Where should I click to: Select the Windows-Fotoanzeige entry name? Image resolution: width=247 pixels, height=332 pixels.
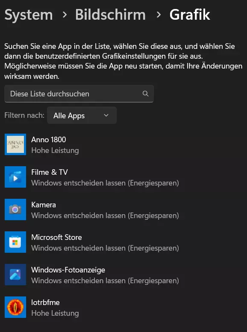pyautogui.click(x=68, y=270)
